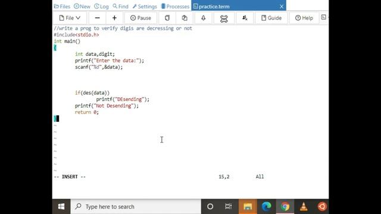Click on 'int data,digit;' line
Image resolution: width=381 pixels, height=214 pixels.
coord(95,54)
